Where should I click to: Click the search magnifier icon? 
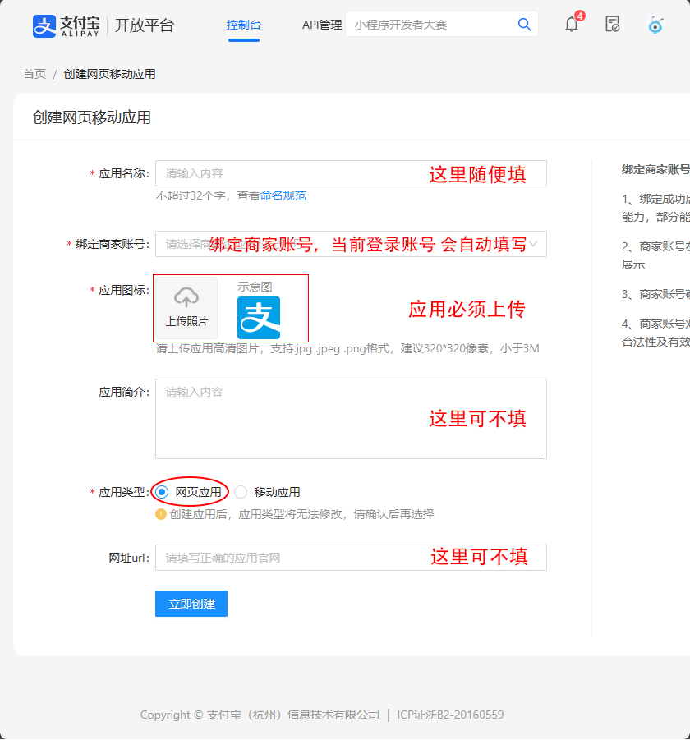[524, 25]
